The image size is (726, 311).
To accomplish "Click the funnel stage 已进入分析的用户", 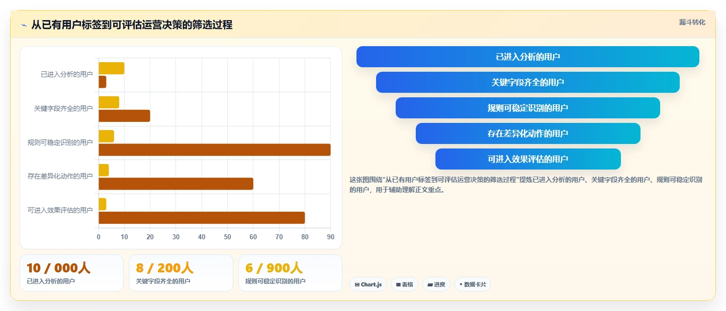I will (527, 57).
